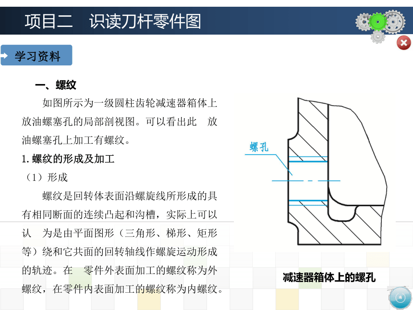Click the round blue home button
Viewport: 413px width, 310px height.
[x=401, y=298]
